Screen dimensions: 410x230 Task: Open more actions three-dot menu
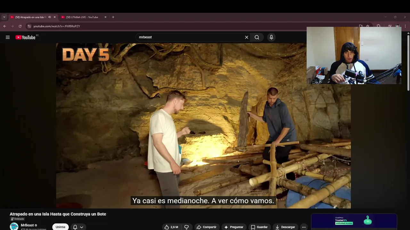pyautogui.click(x=304, y=227)
